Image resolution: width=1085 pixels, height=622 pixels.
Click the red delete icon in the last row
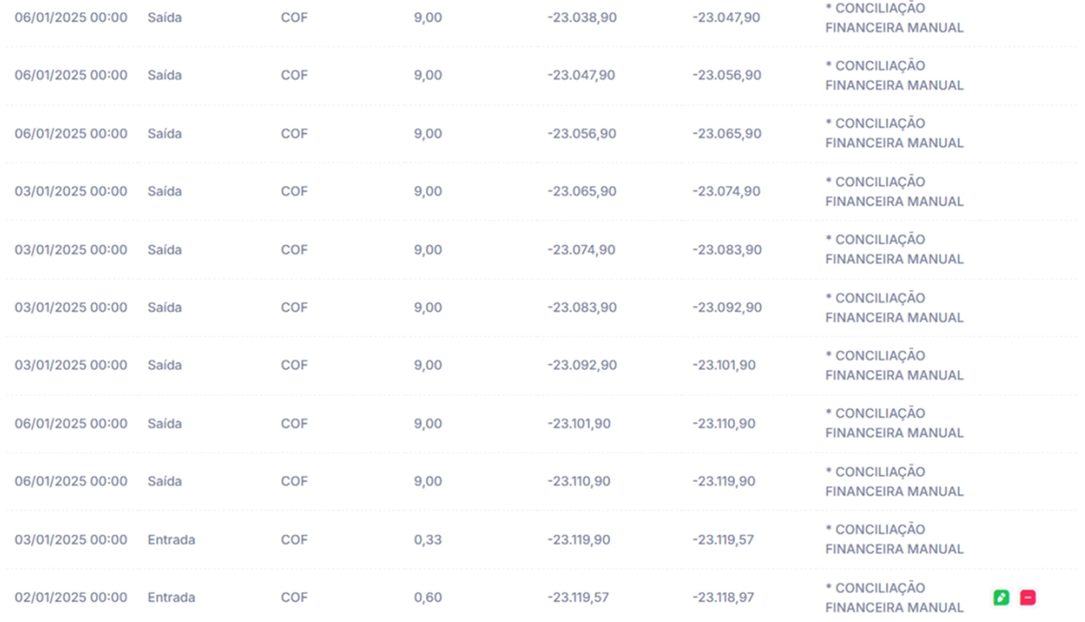[x=1027, y=597]
